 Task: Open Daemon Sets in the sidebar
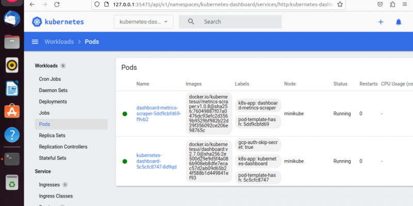click(x=53, y=91)
